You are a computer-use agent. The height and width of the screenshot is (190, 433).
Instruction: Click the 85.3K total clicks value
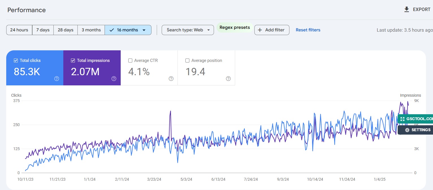(27, 72)
